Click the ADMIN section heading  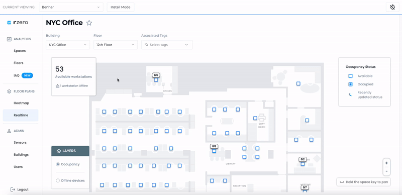click(19, 131)
